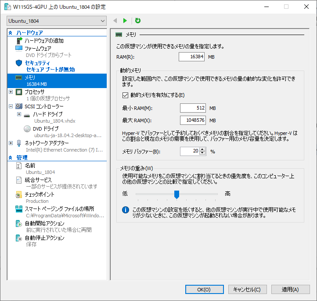Click the 保存 text under auto stop action
Screen dimensions: 317x301
[x=31, y=244]
